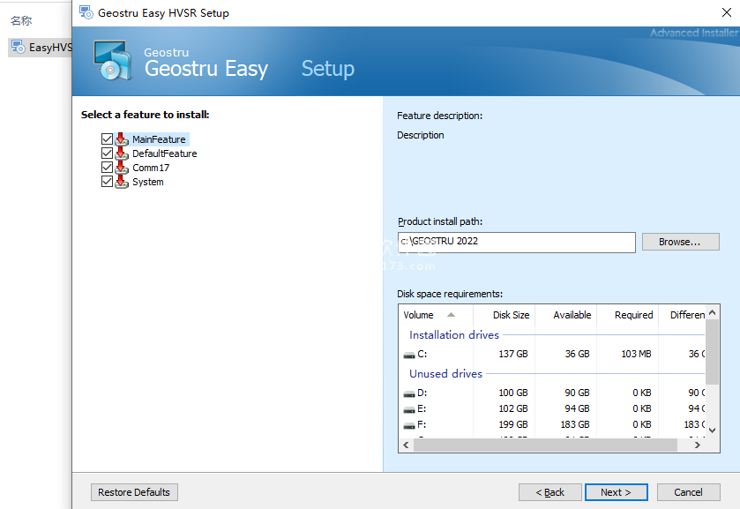740x509 pixels.
Task: Toggle the Comm17 checkbox
Action: point(107,167)
